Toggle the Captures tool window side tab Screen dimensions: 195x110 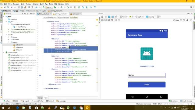pyautogui.click(x=1, y=40)
